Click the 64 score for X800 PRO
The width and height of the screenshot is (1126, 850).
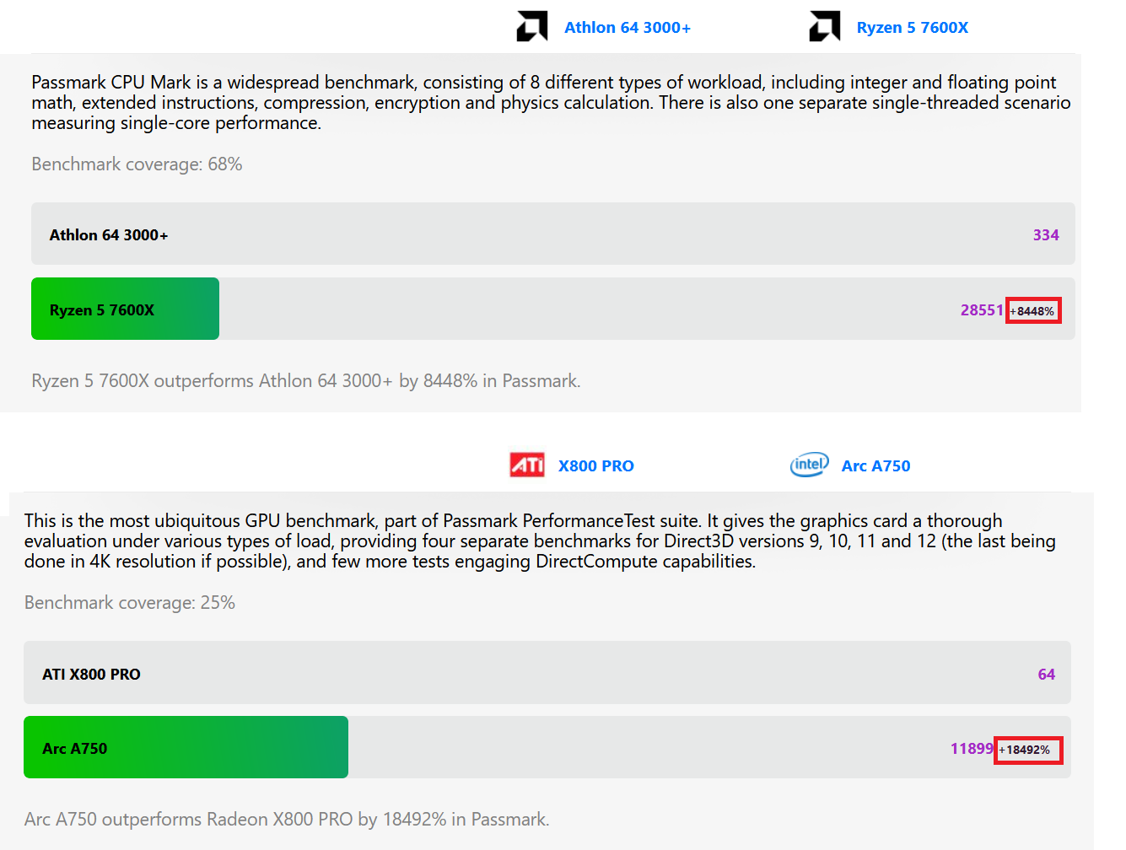coord(1046,675)
